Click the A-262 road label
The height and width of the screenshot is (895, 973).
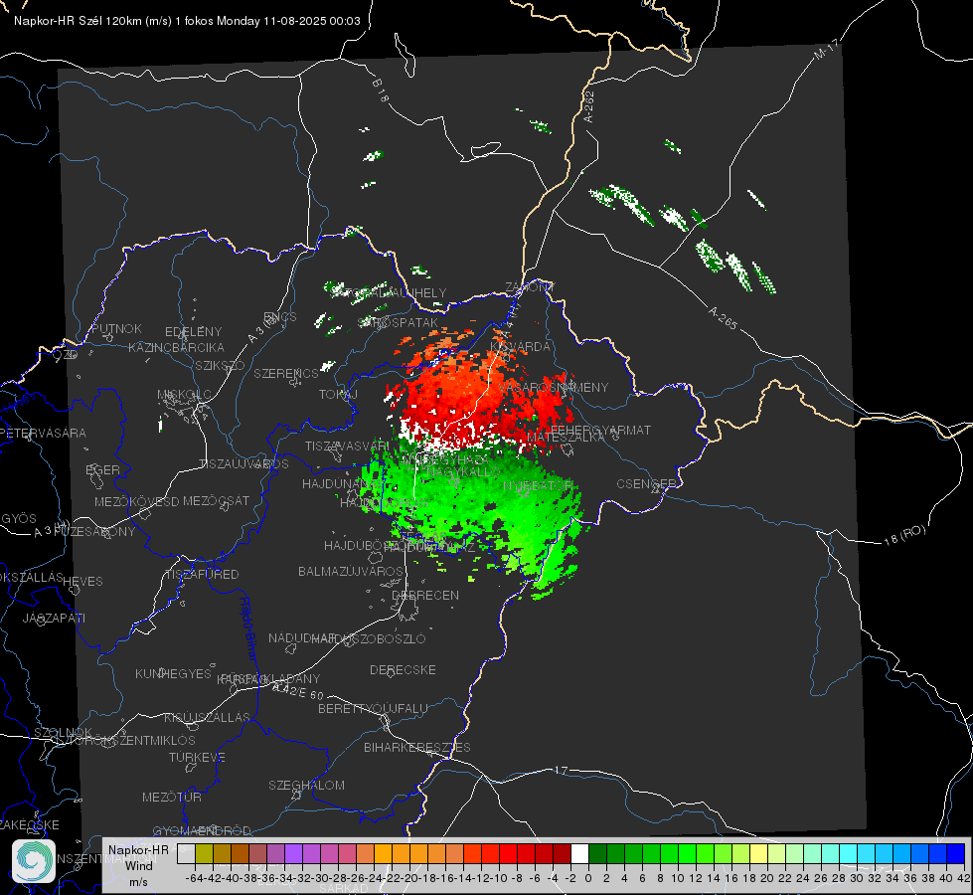point(588,106)
